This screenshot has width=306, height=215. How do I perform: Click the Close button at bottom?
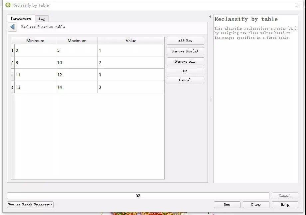(256, 204)
